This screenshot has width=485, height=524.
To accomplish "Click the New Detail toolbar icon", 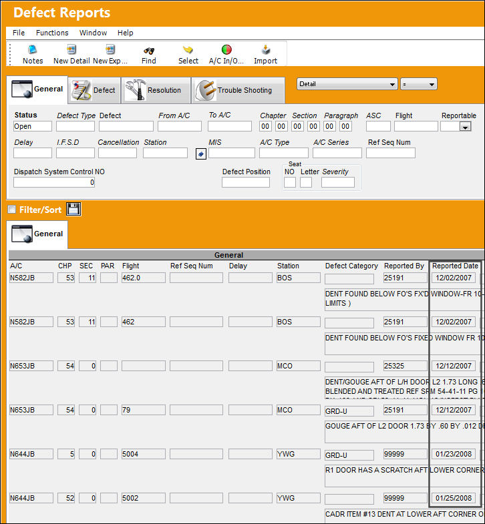I will tap(71, 50).
